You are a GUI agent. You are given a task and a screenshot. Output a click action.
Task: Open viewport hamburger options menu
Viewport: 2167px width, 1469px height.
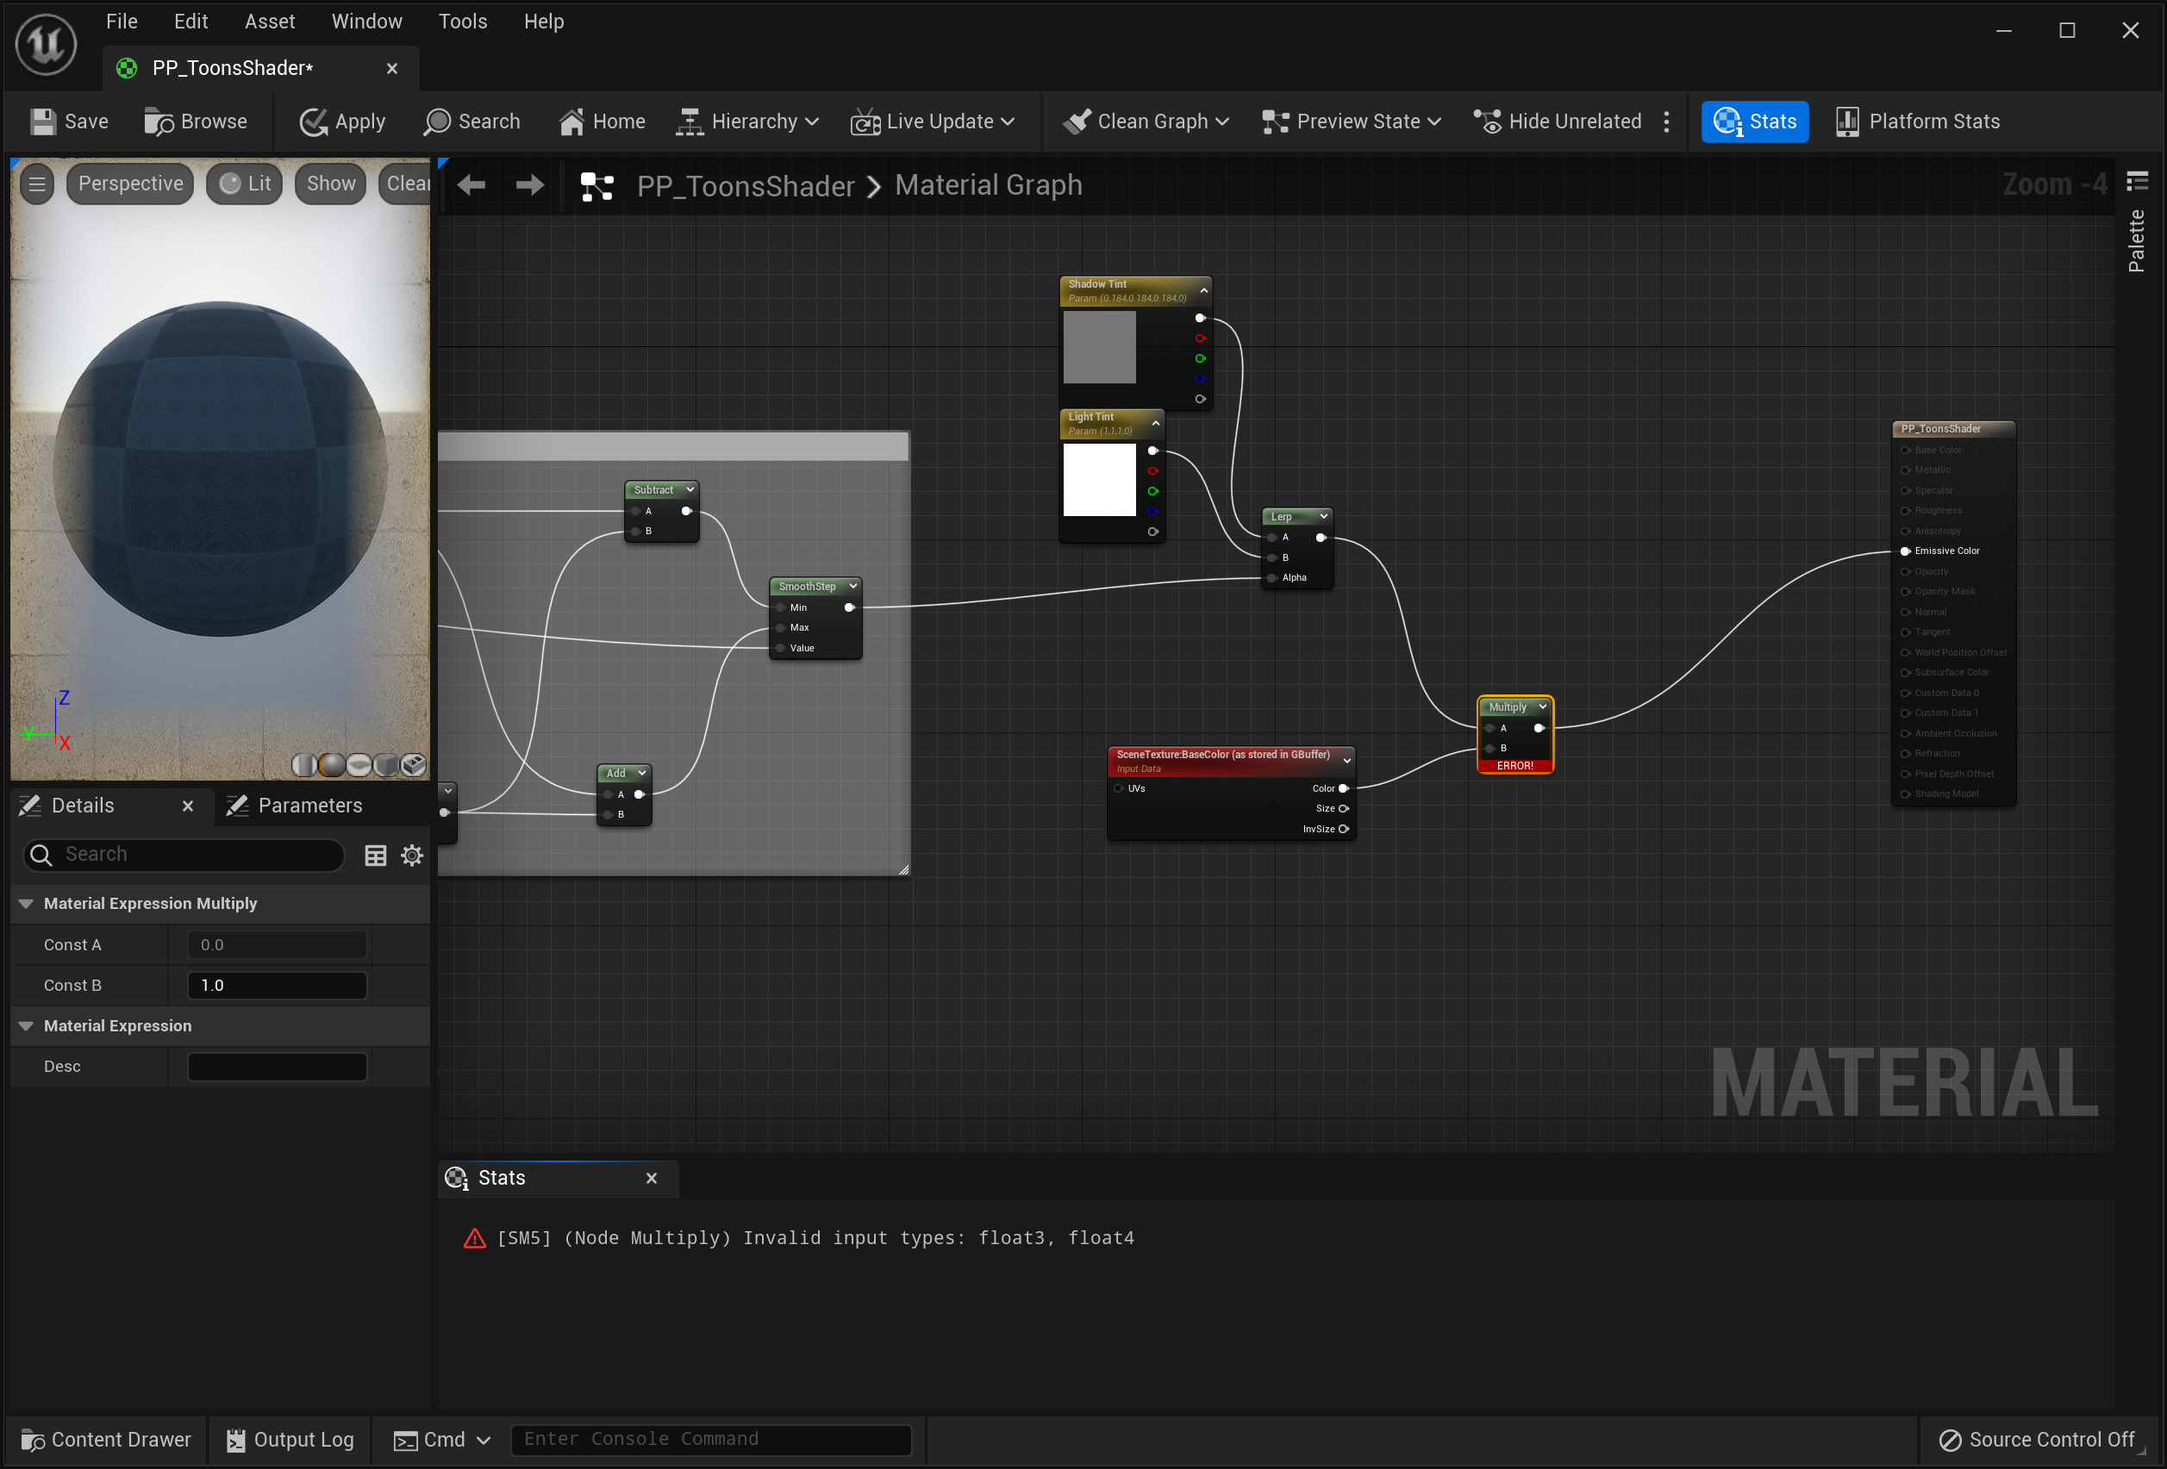point(36,184)
